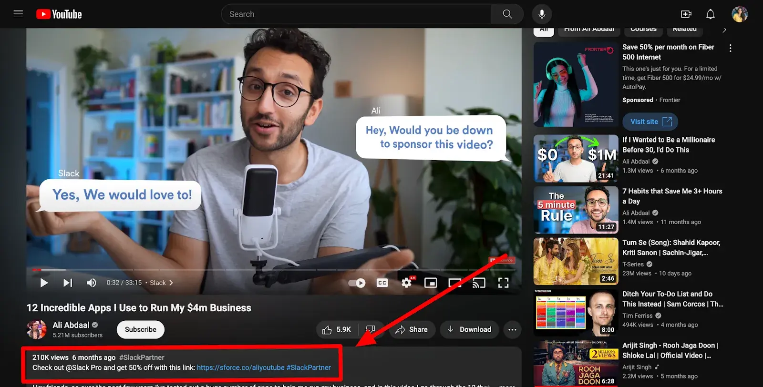The width and height of the screenshot is (763, 387).
Task: Open options menu for Fiber 500 ad
Action: pos(730,48)
